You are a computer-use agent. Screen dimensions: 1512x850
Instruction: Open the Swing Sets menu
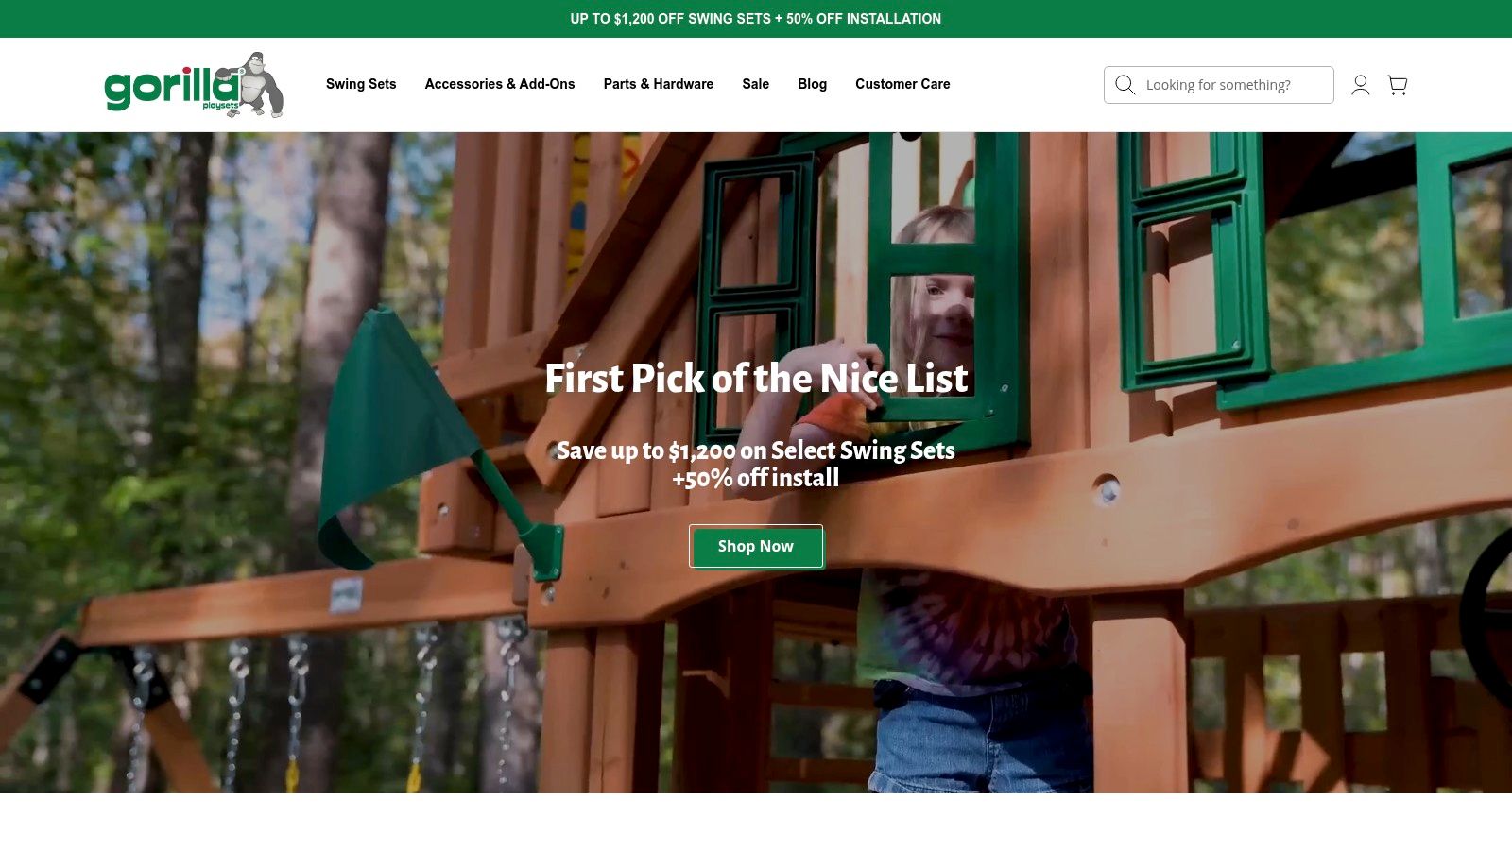point(361,84)
